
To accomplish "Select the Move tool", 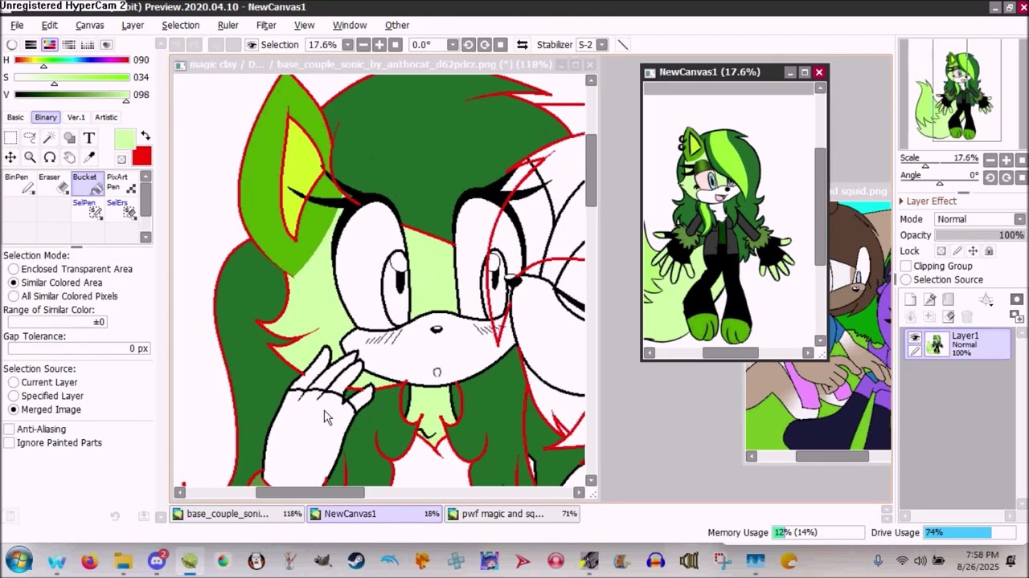I will (10, 157).
